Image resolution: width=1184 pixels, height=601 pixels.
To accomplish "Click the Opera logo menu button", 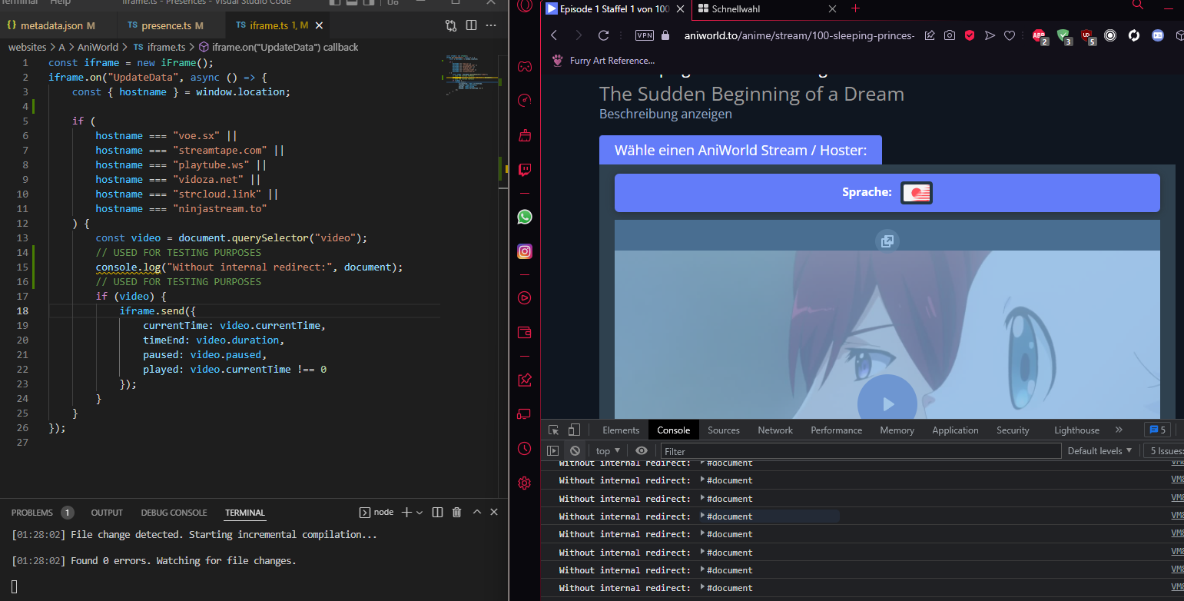I will point(525,5).
